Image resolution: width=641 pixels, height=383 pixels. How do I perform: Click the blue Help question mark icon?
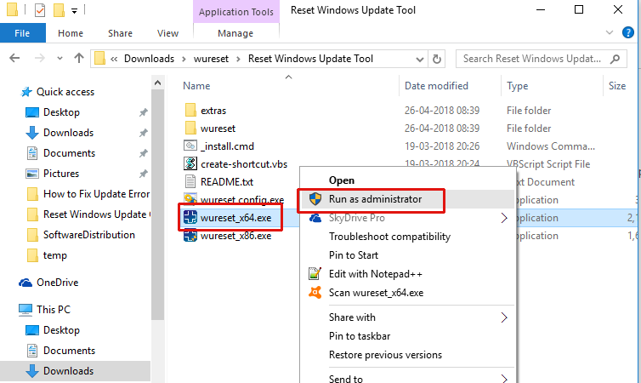tap(628, 32)
